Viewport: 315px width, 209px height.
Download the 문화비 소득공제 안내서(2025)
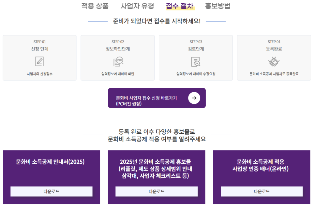point(52,191)
